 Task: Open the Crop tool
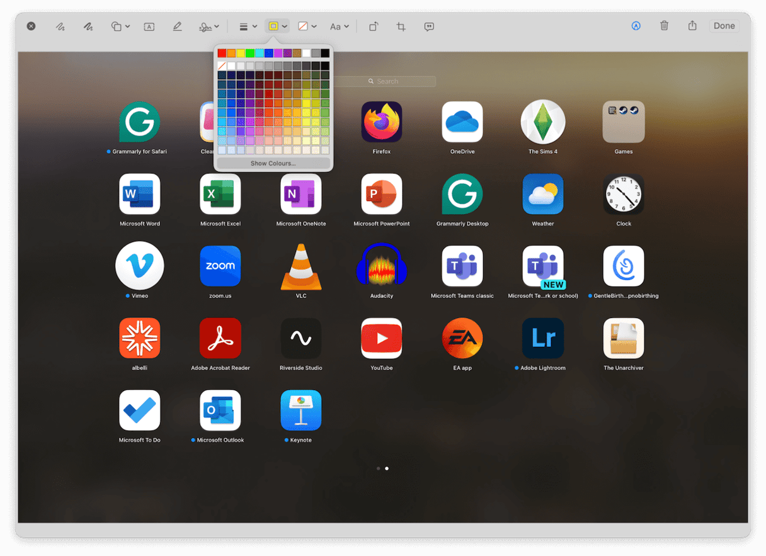401,26
